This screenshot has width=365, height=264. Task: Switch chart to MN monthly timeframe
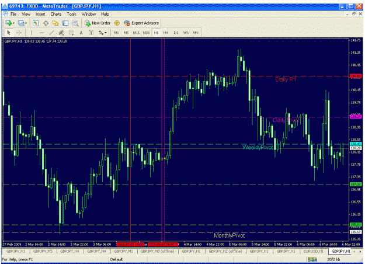pos(196,33)
